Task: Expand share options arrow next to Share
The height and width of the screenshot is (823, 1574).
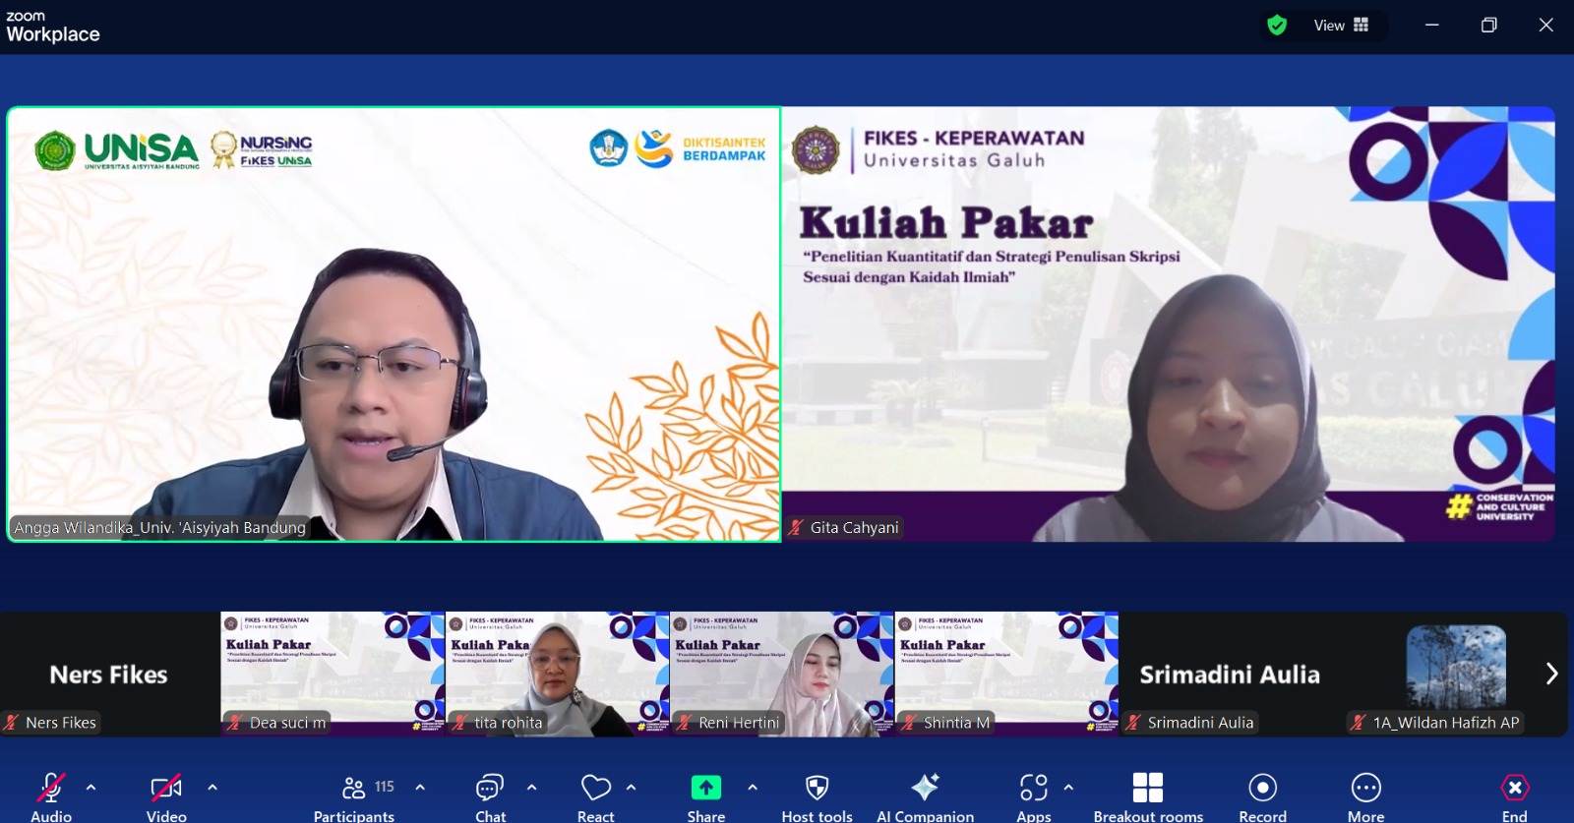Action: coord(753,787)
